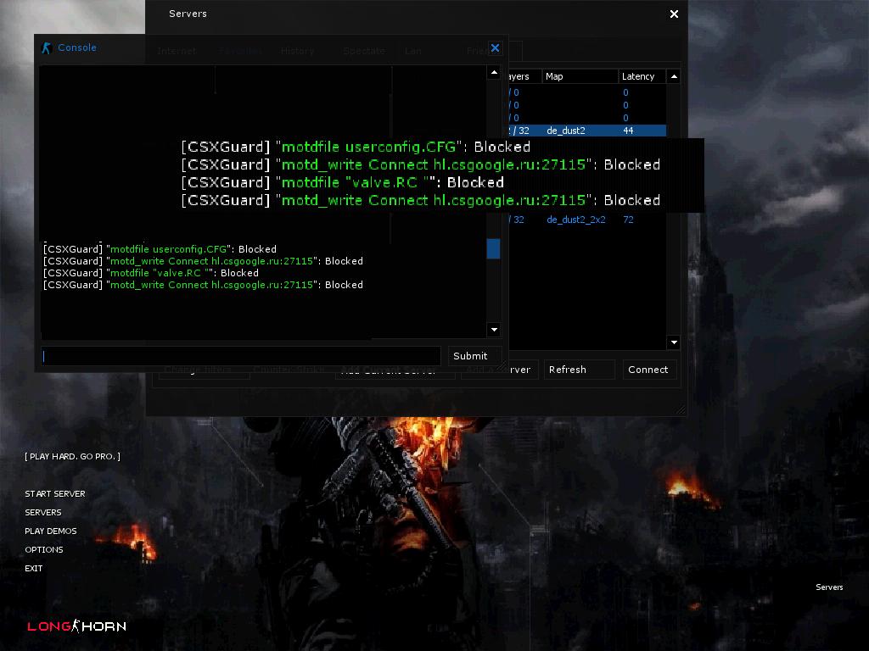Switch to the History tab in Servers
The height and width of the screenshot is (651, 869).
click(298, 51)
